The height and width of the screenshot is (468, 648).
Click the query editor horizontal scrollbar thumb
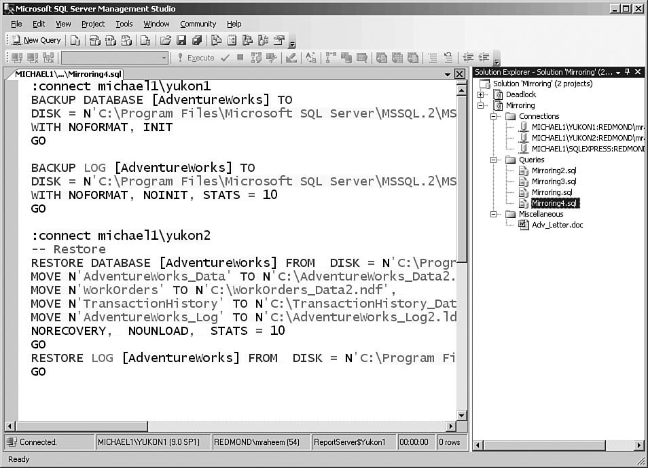82,426
